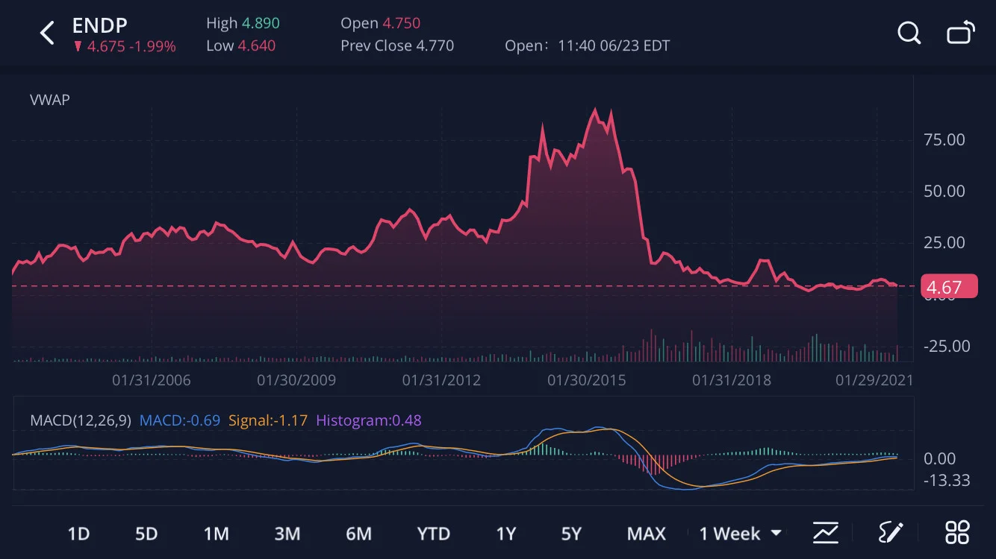Tap the -13.33 MACD axis label

947,481
